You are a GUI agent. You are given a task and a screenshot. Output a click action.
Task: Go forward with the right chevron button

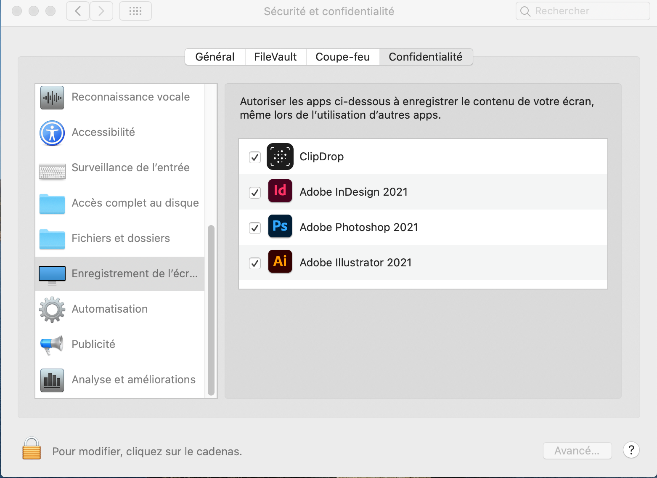(101, 11)
